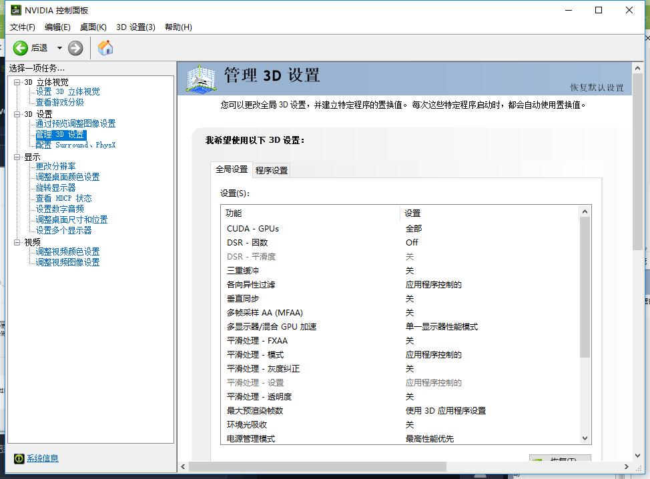The image size is (650, 479).
Task: Click 恢复默认设置 in the header
Action: coord(597,87)
